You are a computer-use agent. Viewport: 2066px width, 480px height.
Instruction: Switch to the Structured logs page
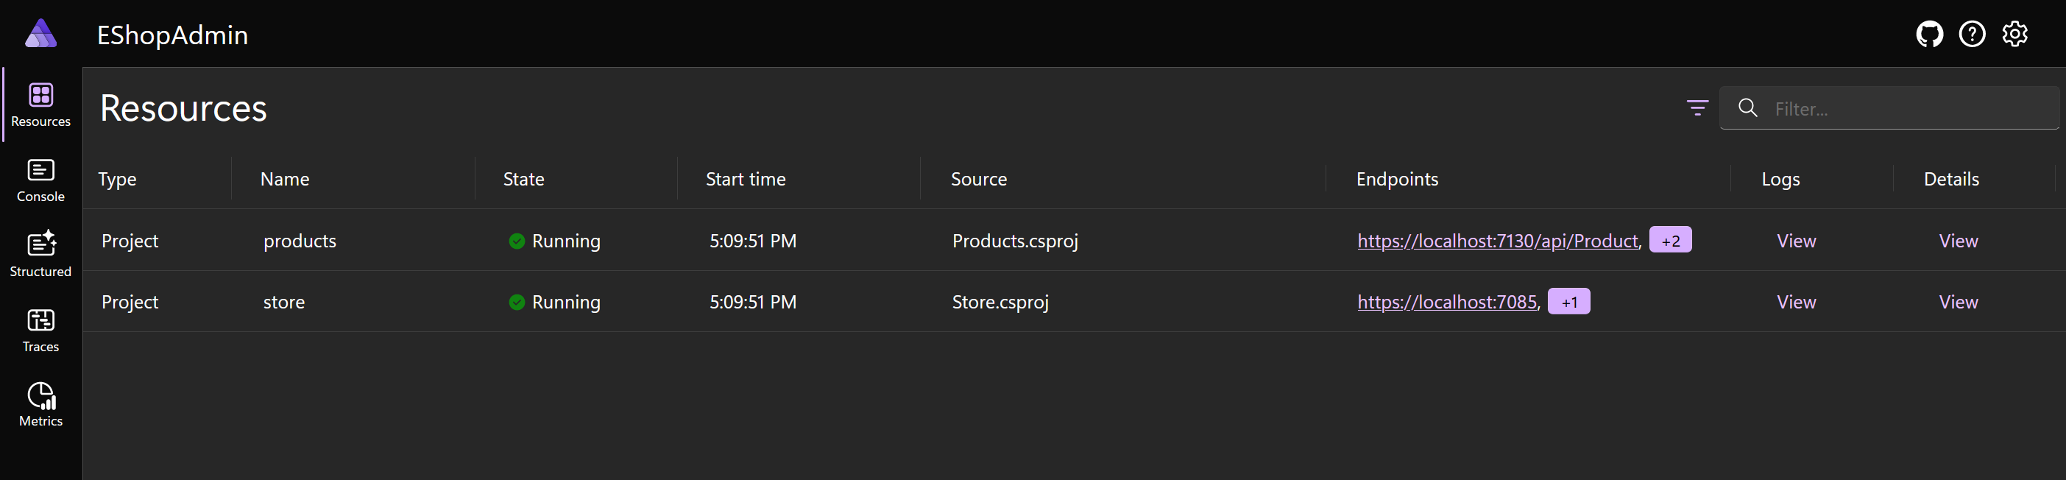[x=41, y=255]
